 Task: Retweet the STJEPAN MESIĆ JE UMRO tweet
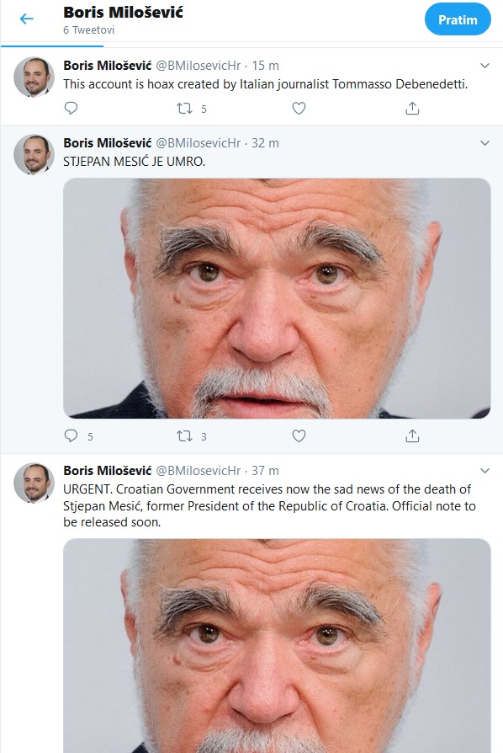point(184,435)
